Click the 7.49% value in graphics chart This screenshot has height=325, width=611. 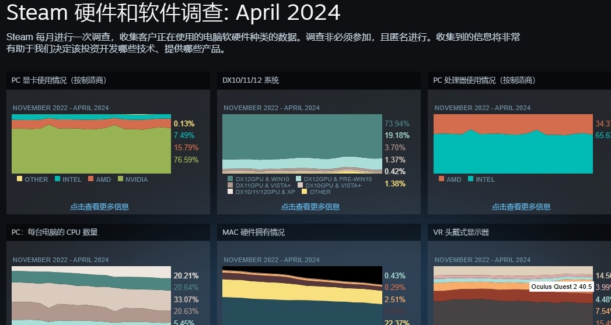[184, 135]
